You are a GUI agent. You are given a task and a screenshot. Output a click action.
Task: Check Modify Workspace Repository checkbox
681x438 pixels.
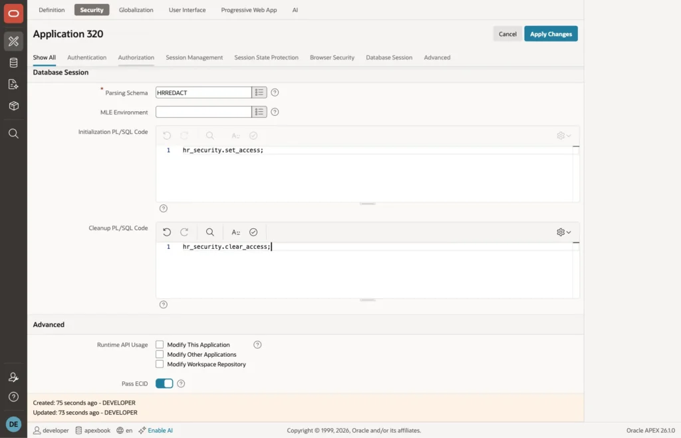click(x=160, y=364)
